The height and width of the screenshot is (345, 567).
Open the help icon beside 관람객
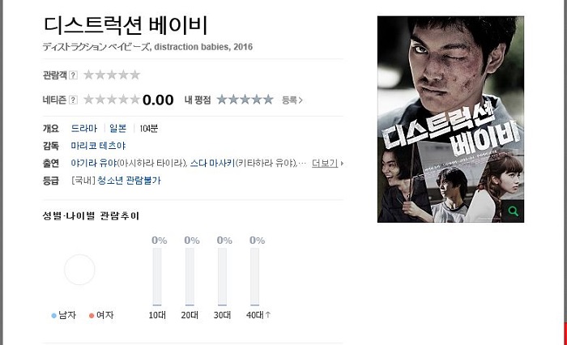(x=73, y=75)
